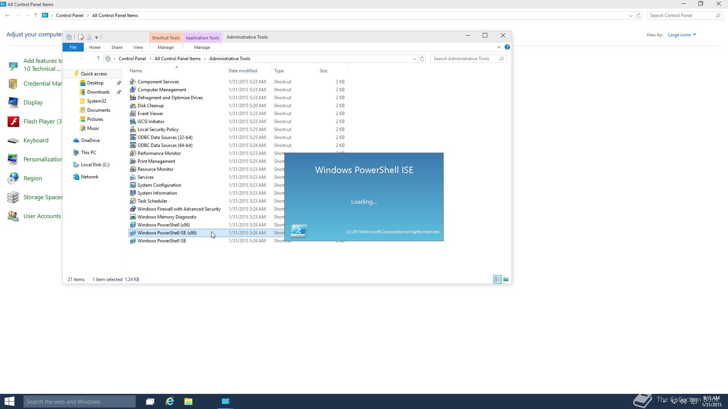Open Internet Explorer from the taskbar
728x409 pixels.
(x=169, y=401)
